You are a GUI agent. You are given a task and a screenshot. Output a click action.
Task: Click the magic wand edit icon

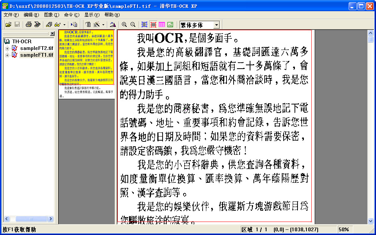pyautogui.click(x=97, y=24)
